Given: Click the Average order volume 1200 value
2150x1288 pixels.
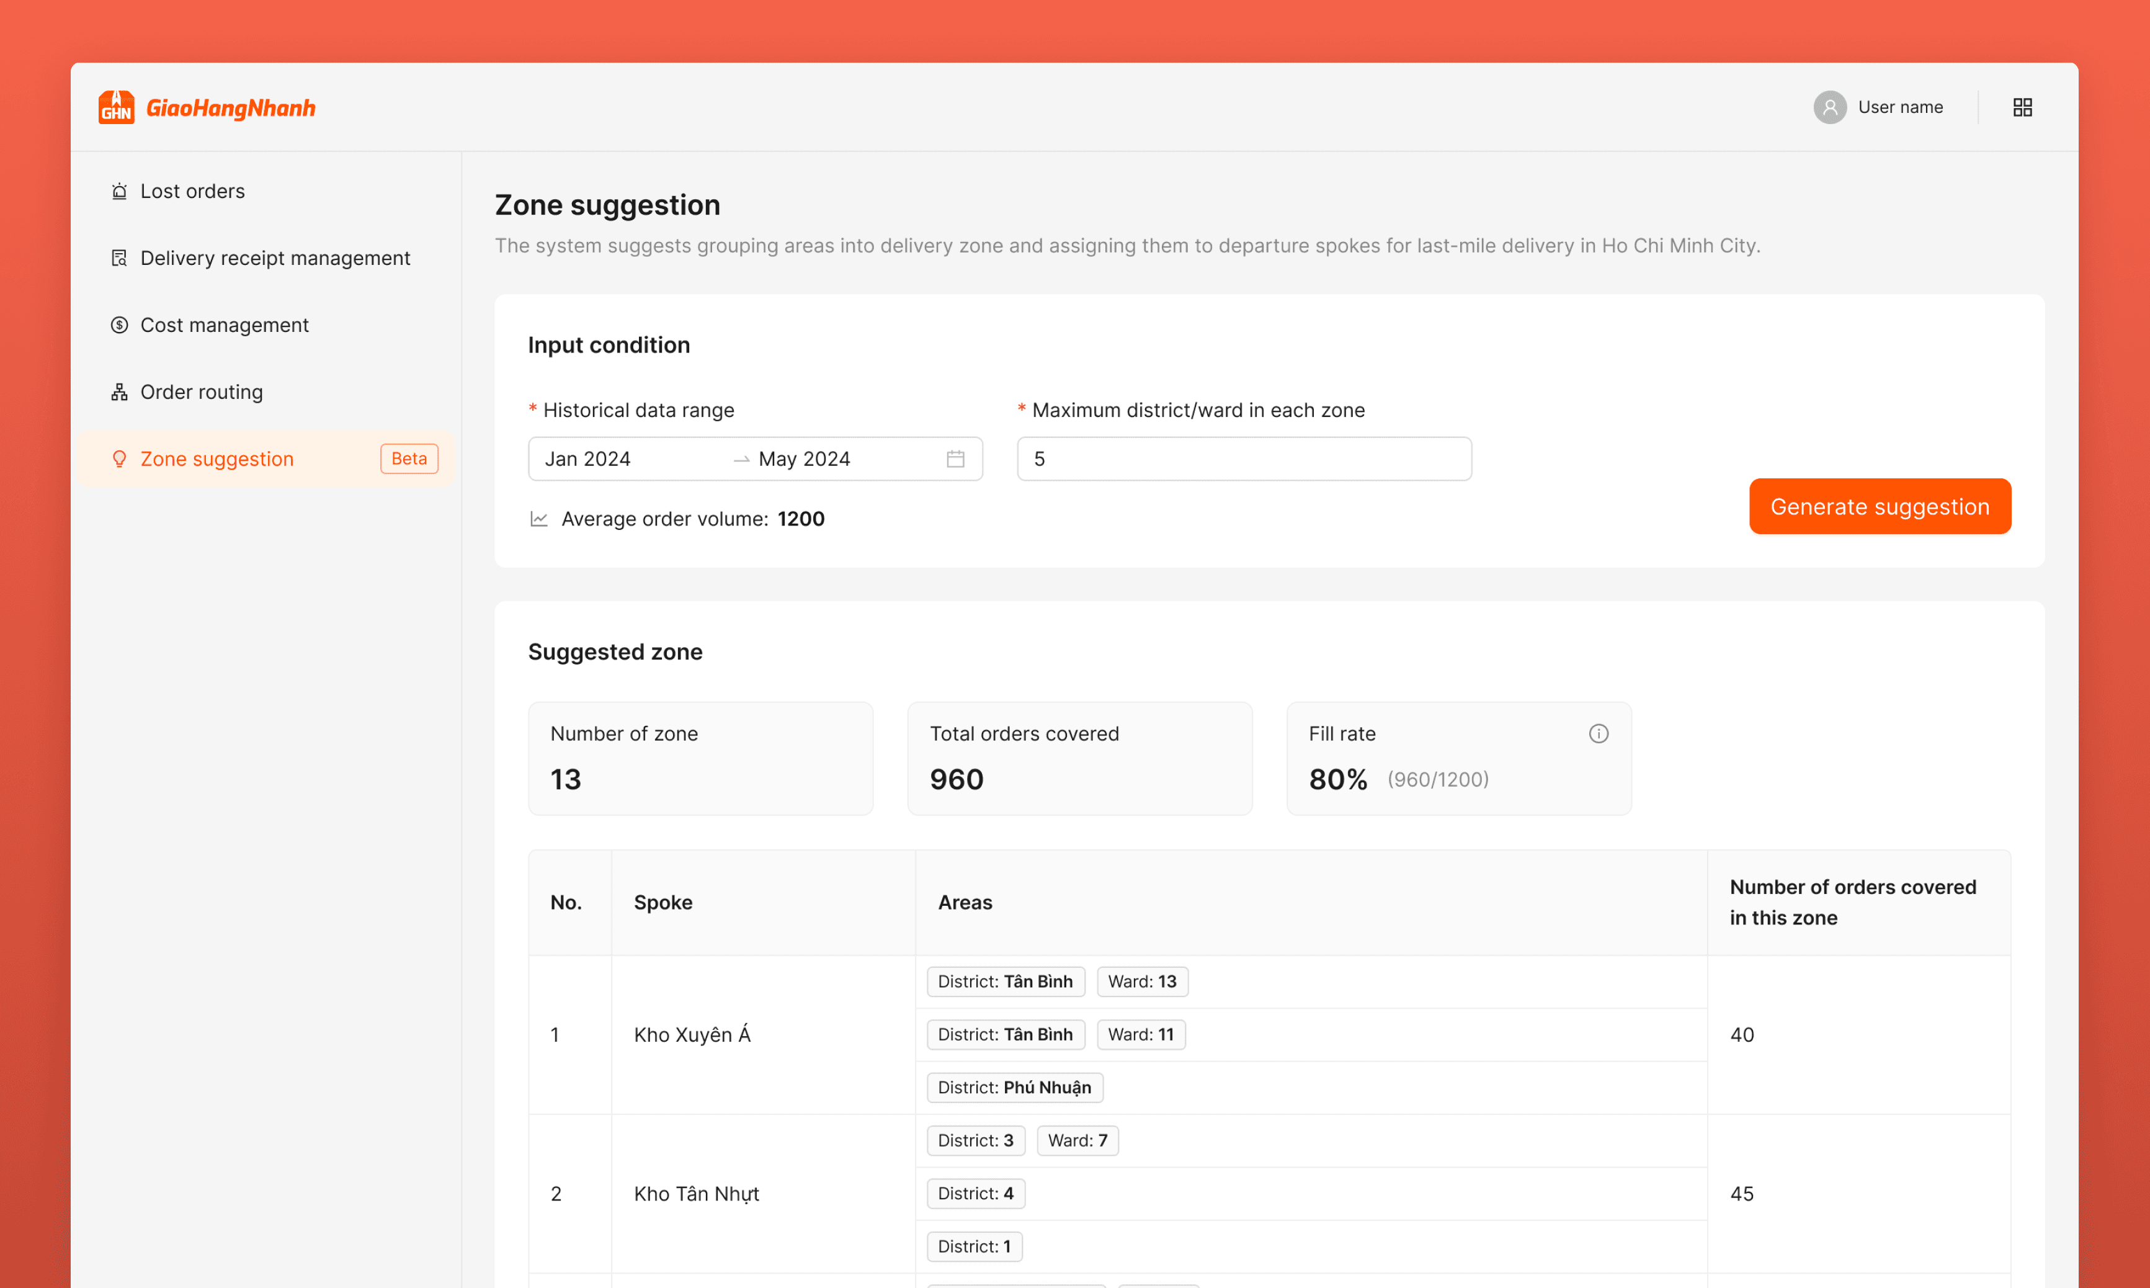Looking at the screenshot, I should 801,519.
